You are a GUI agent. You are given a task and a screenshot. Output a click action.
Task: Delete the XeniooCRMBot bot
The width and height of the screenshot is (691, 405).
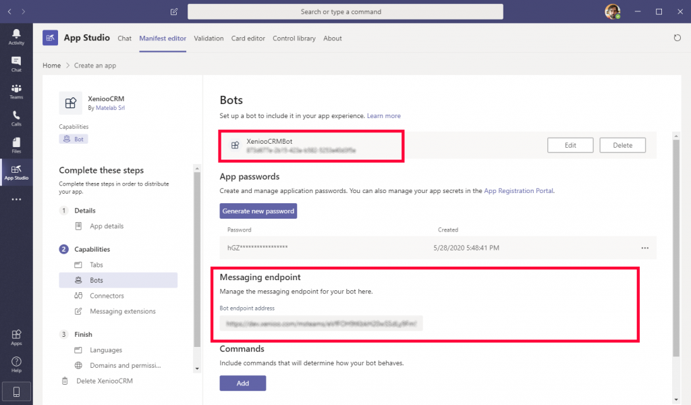[x=622, y=145]
